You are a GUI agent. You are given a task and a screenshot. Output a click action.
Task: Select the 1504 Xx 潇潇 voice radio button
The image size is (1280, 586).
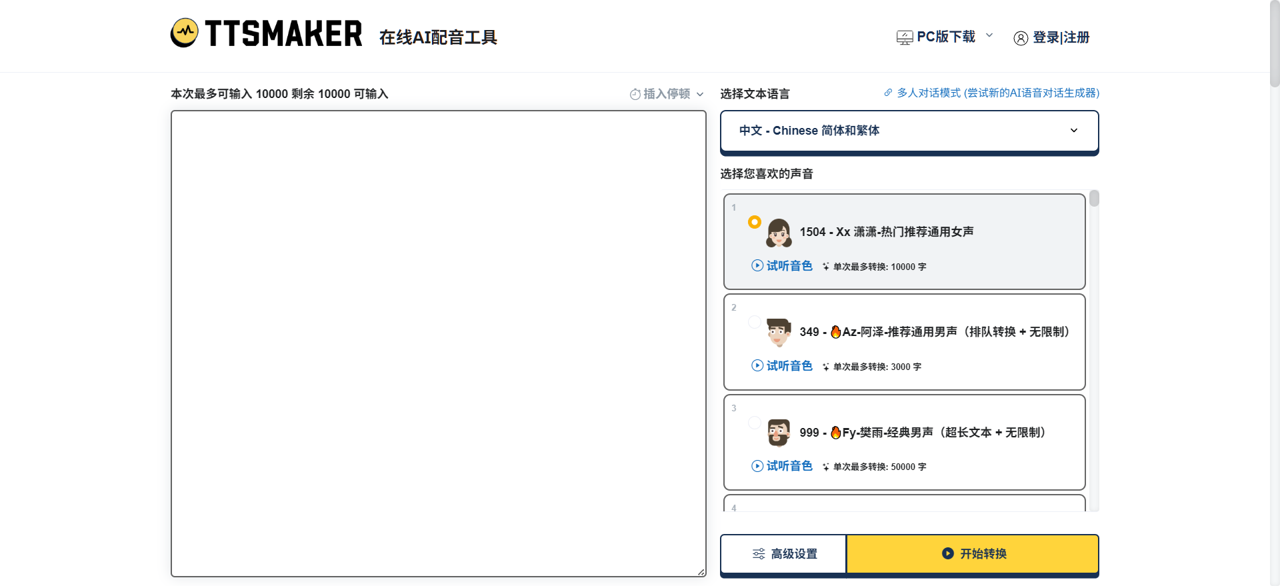coord(754,222)
